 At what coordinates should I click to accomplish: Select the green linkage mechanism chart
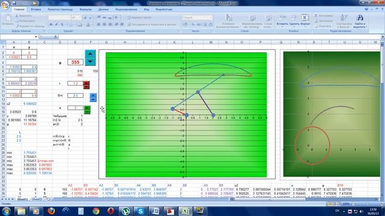click(187, 115)
